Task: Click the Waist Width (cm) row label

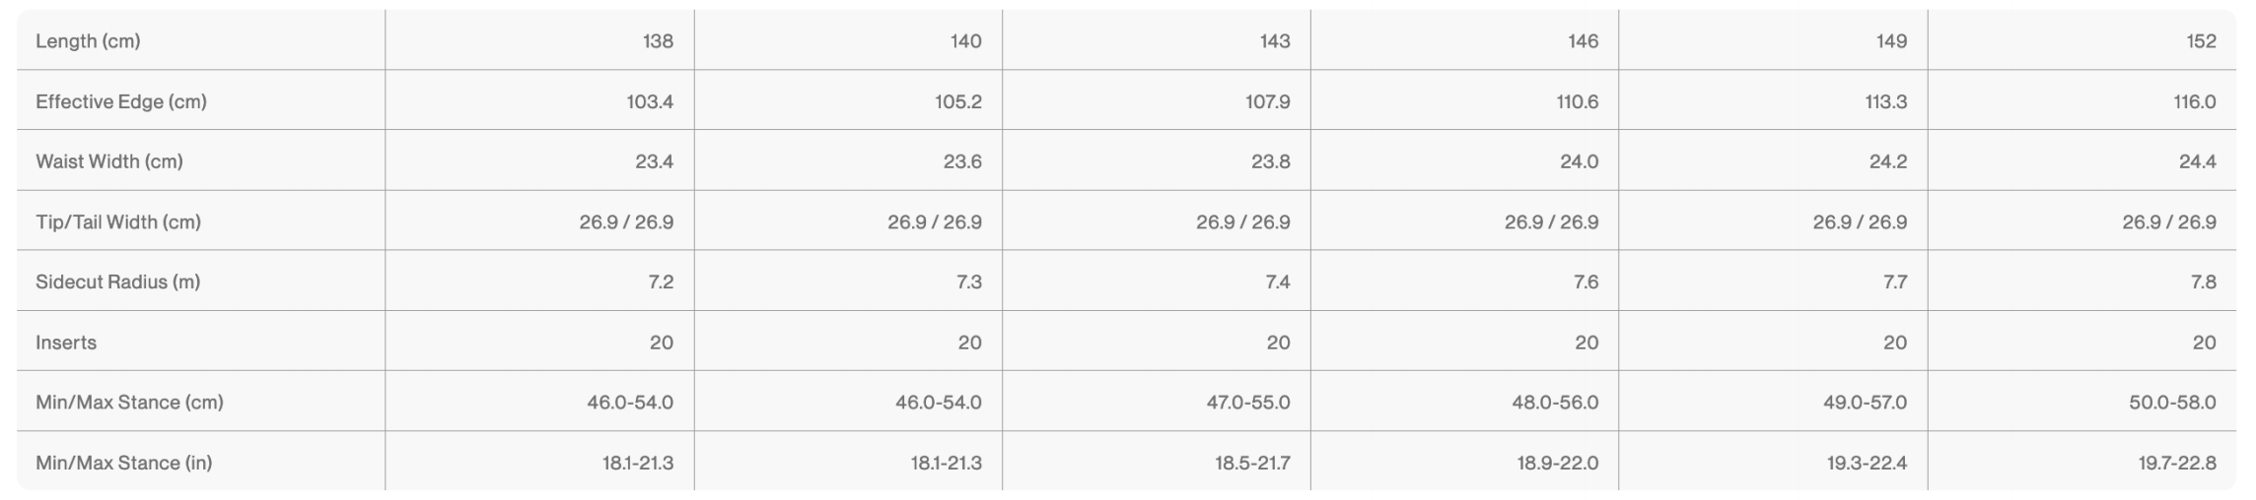Action: click(x=109, y=161)
